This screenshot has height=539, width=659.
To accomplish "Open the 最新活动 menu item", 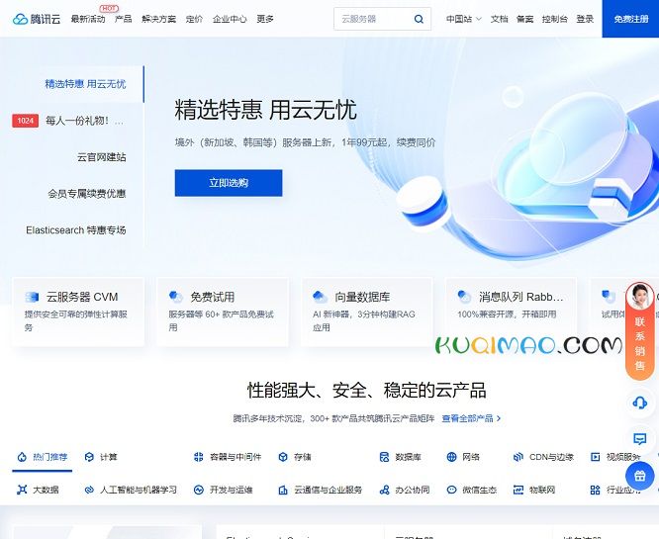I will 88,19.
